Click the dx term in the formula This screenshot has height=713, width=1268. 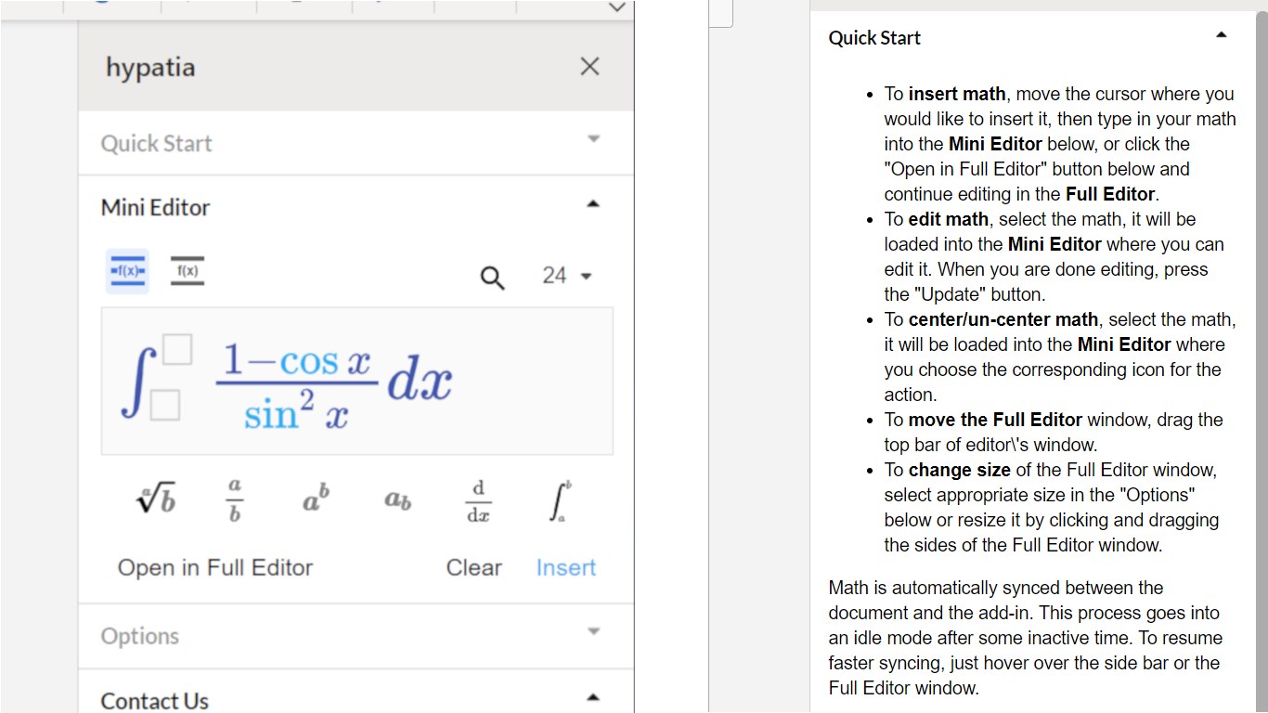point(420,381)
